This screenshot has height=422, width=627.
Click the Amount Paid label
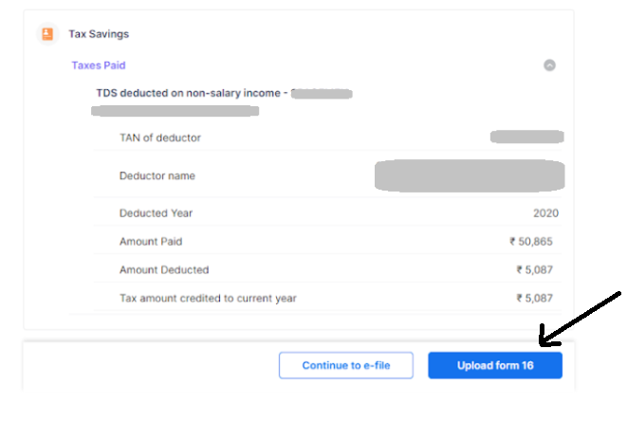(151, 242)
